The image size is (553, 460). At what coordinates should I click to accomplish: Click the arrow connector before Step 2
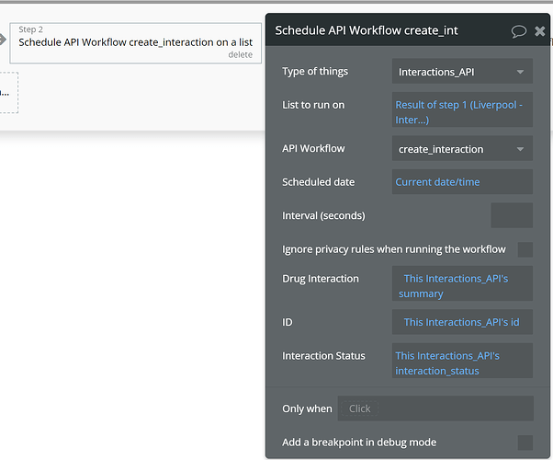click(x=2, y=41)
